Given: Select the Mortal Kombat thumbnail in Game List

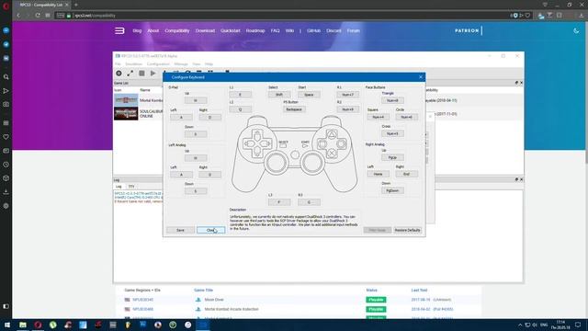Looking at the screenshot, I should coord(126,100).
